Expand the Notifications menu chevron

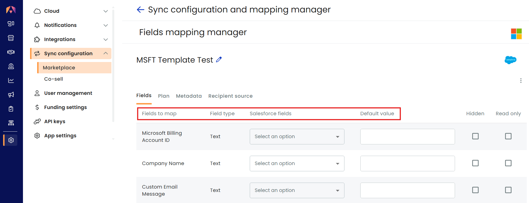[106, 25]
